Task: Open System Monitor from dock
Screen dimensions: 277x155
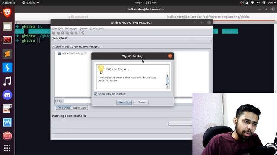Action: tap(7, 122)
